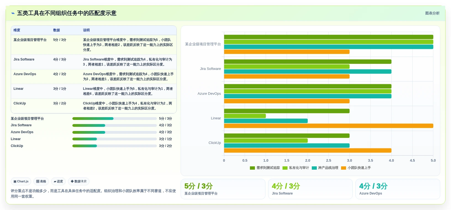The height and width of the screenshot is (210, 451).
Task: Click the Linear table row name
Action: click(x=19, y=89)
